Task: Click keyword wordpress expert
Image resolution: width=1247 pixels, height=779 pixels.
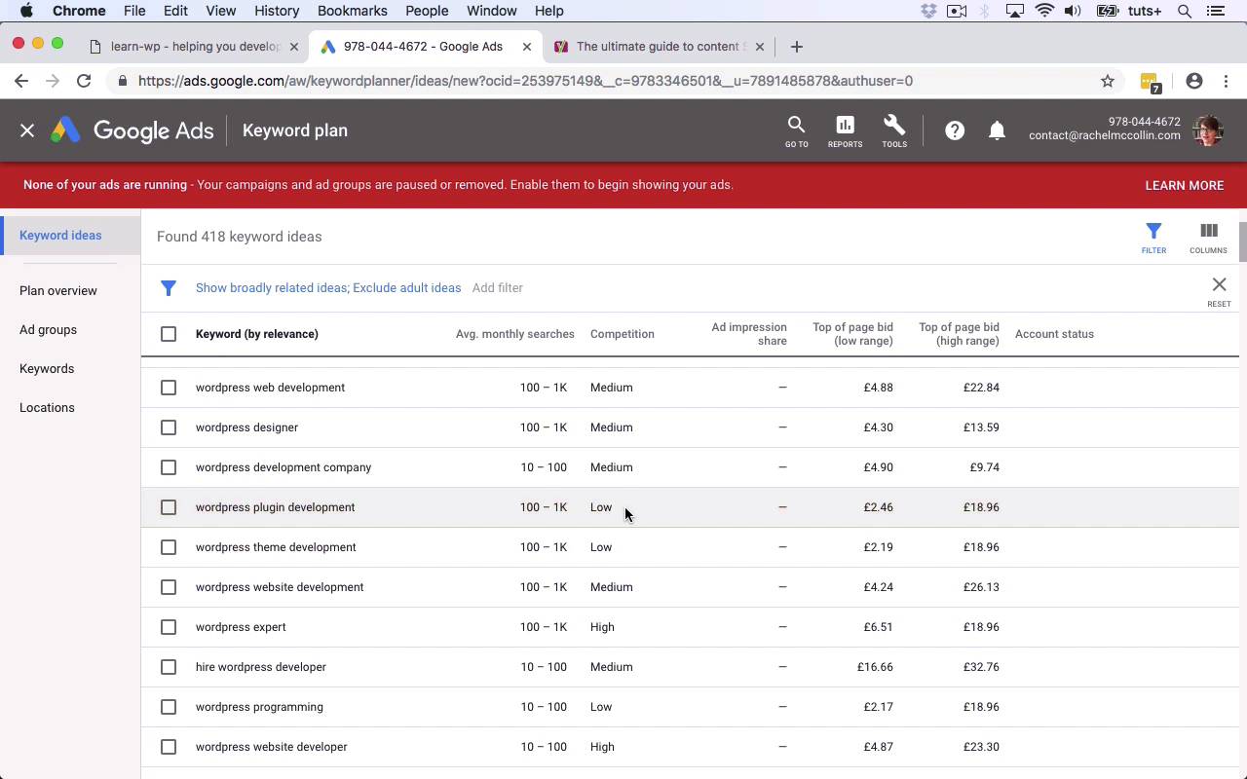Action: [241, 627]
